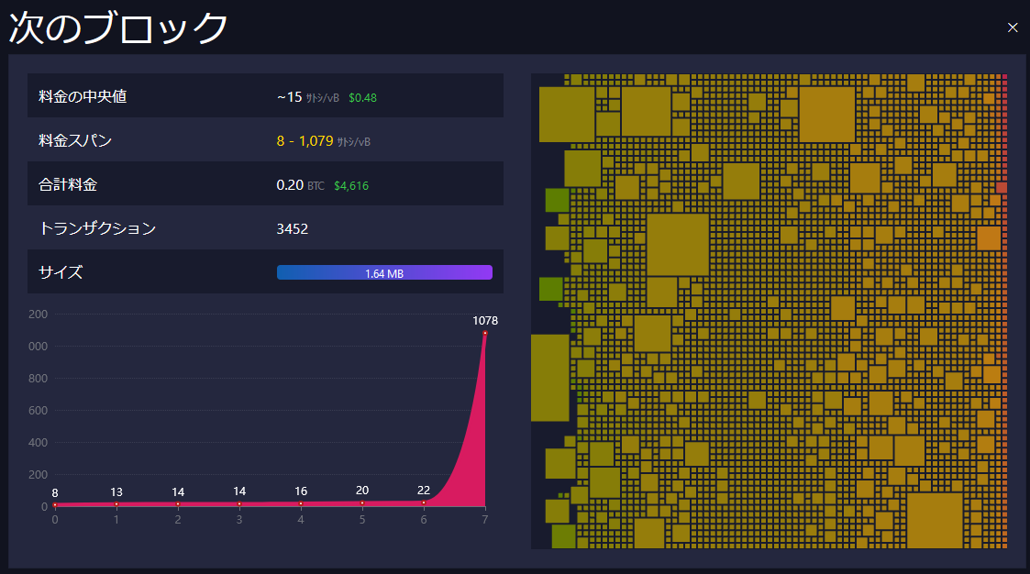This screenshot has height=574, width=1030.
Task: Click the transaction count 3452
Action: [x=293, y=228]
